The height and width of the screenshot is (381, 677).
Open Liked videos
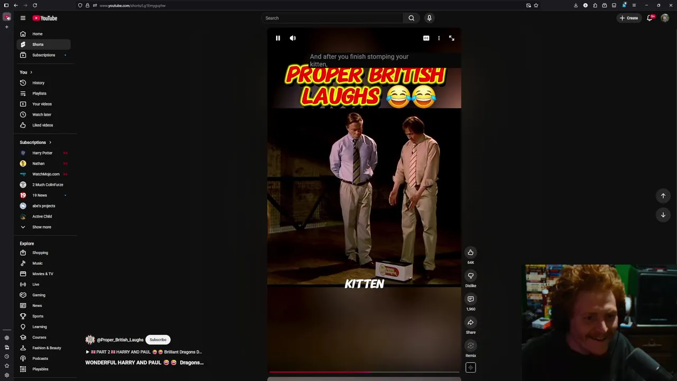coord(44,125)
